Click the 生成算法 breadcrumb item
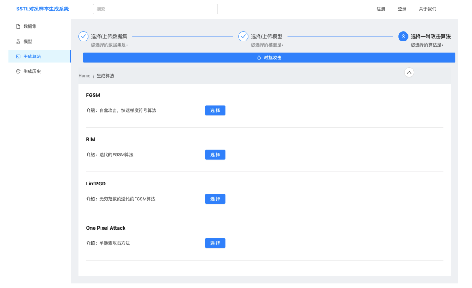The width and height of the screenshot is (472, 288). pos(105,76)
